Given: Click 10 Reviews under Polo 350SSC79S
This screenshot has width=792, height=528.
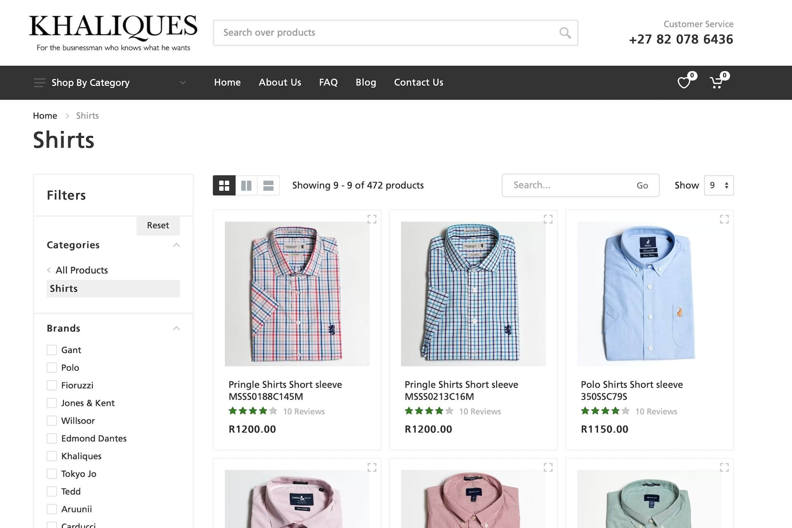Looking at the screenshot, I should pos(656,411).
